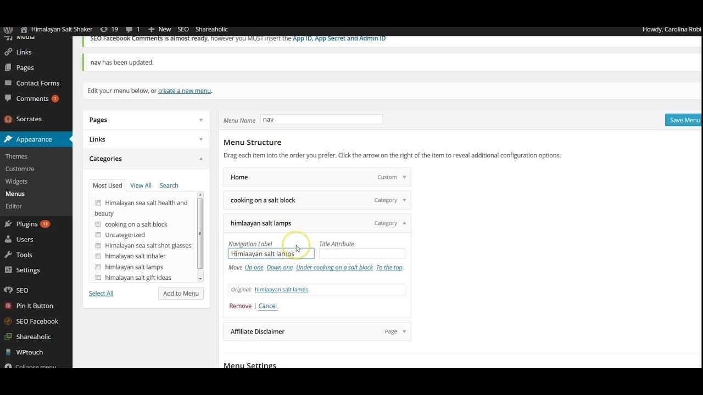Switch to the View All tab
Screen dimensions: 703x395
coord(141,185)
